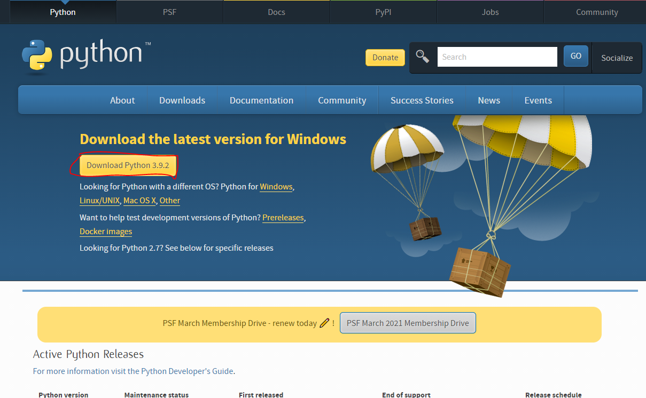Follow the Other OS link

[x=170, y=201]
